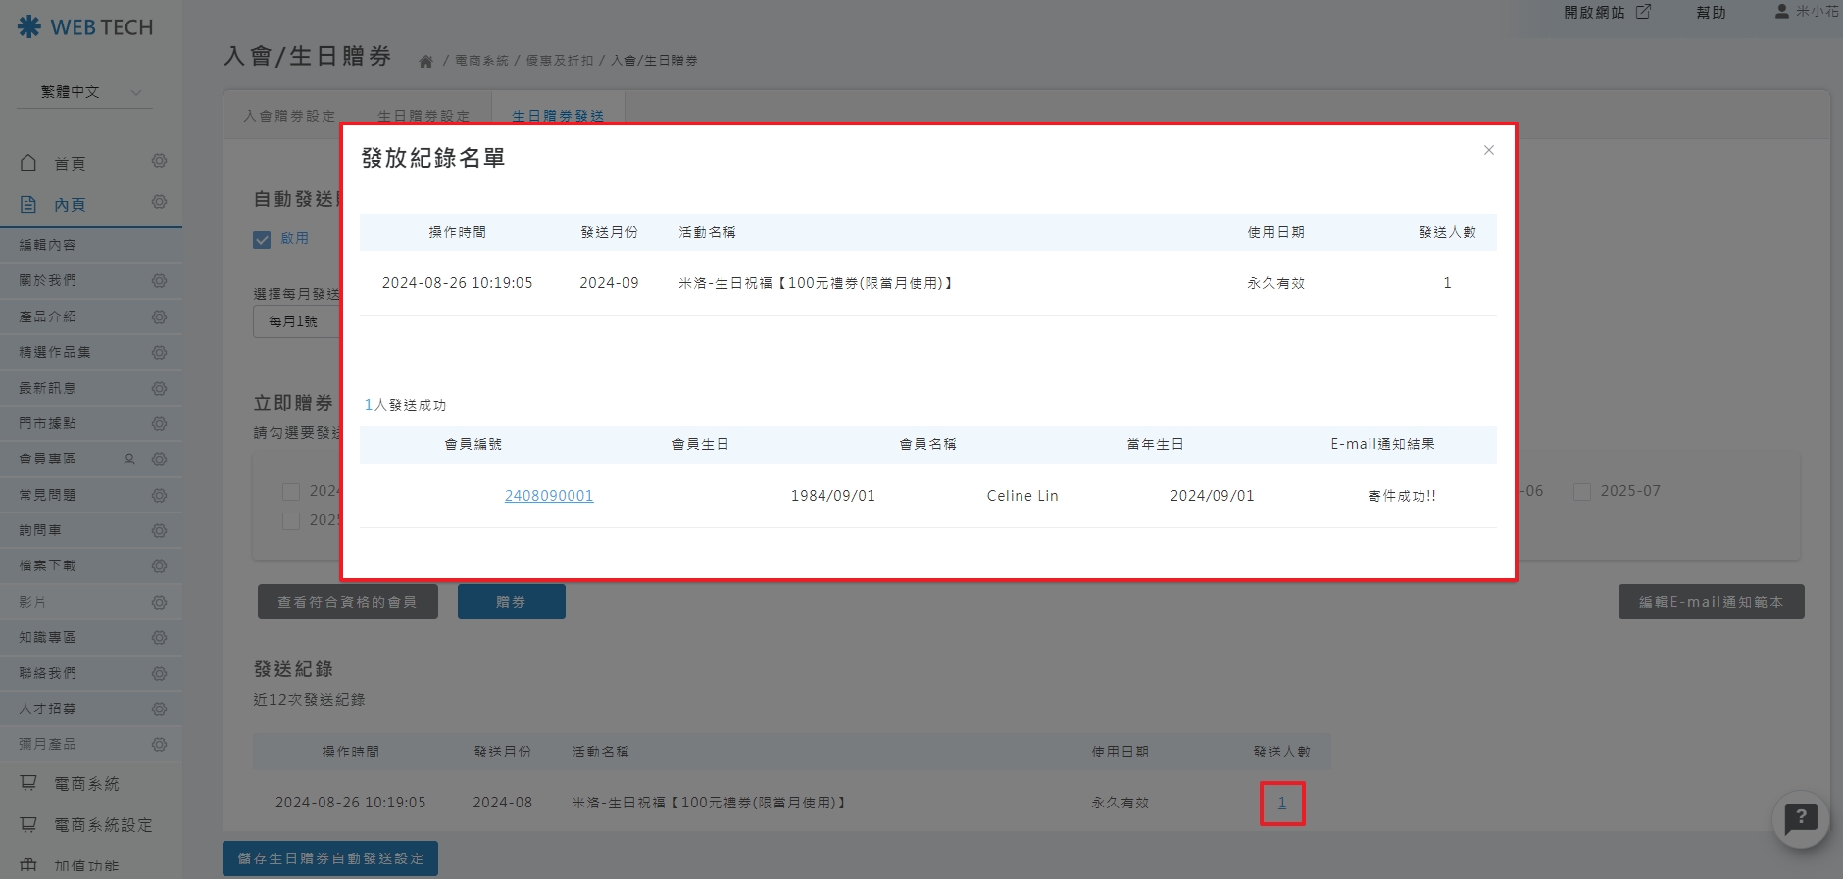Click gear icon next to 關於我們
1843x879 pixels.
[x=159, y=281]
